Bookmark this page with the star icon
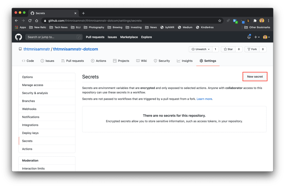Screen dimensions: 285x187 click(x=220, y=21)
